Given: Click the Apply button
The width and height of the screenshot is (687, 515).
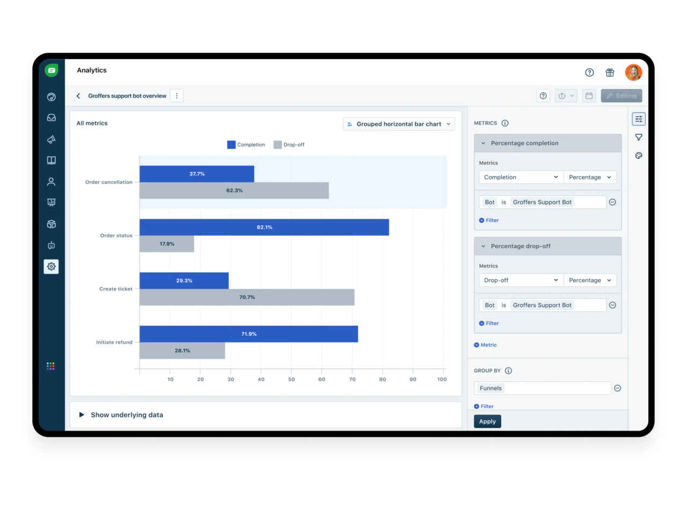Looking at the screenshot, I should [x=487, y=421].
